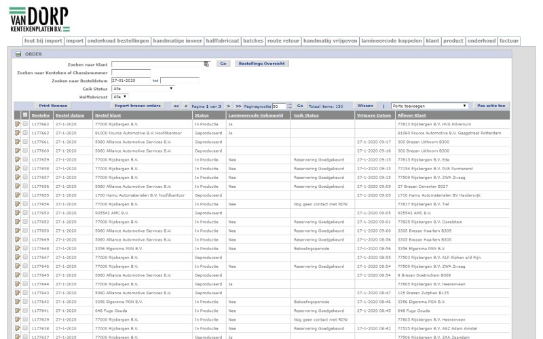Go to first page with << arrow
Image resolution: width=543 pixels, height=339 pixels.
(176, 106)
